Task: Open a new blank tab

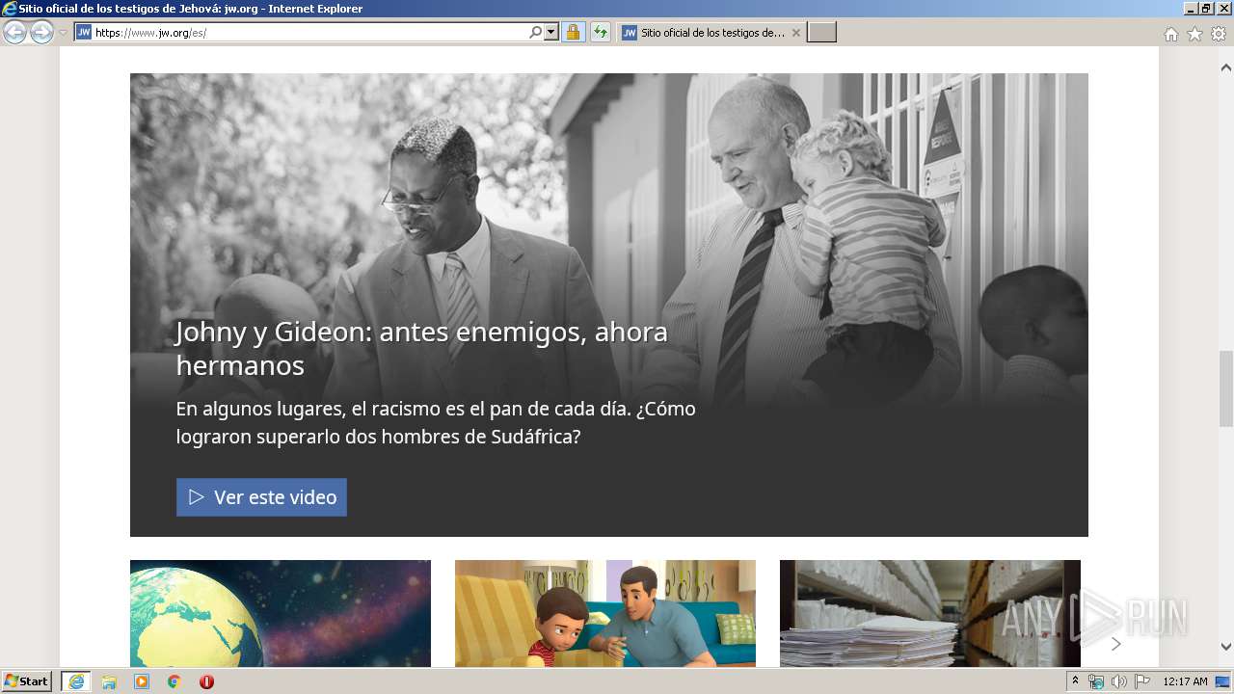Action: (821, 33)
